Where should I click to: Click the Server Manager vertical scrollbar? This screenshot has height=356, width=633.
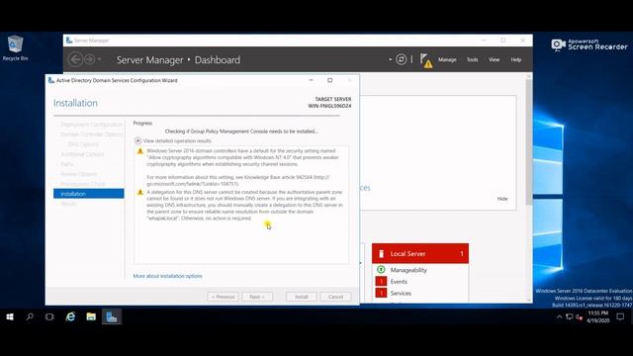coord(529,141)
